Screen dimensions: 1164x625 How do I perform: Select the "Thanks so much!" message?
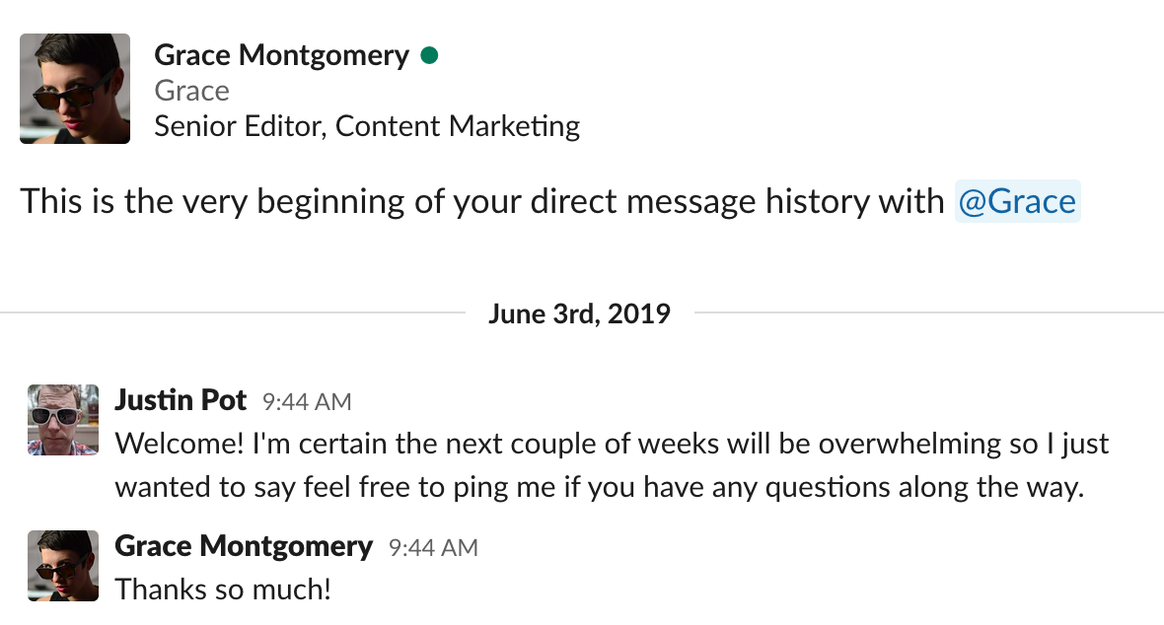click(x=223, y=590)
